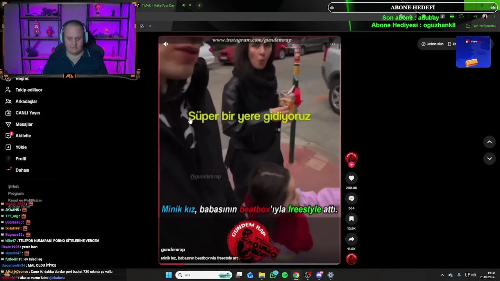Click the Aktivite chat bubble icon
The image size is (500, 281).
[x=8, y=136]
